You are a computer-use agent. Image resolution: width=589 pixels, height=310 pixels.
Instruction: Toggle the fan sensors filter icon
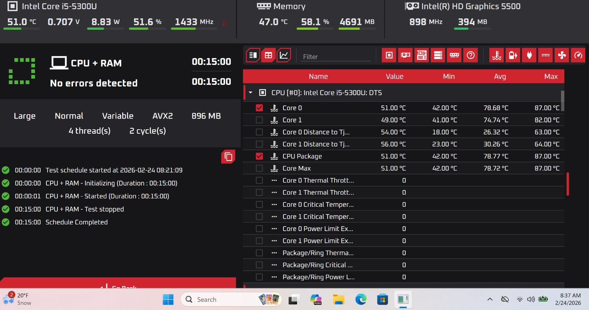pyautogui.click(x=562, y=55)
